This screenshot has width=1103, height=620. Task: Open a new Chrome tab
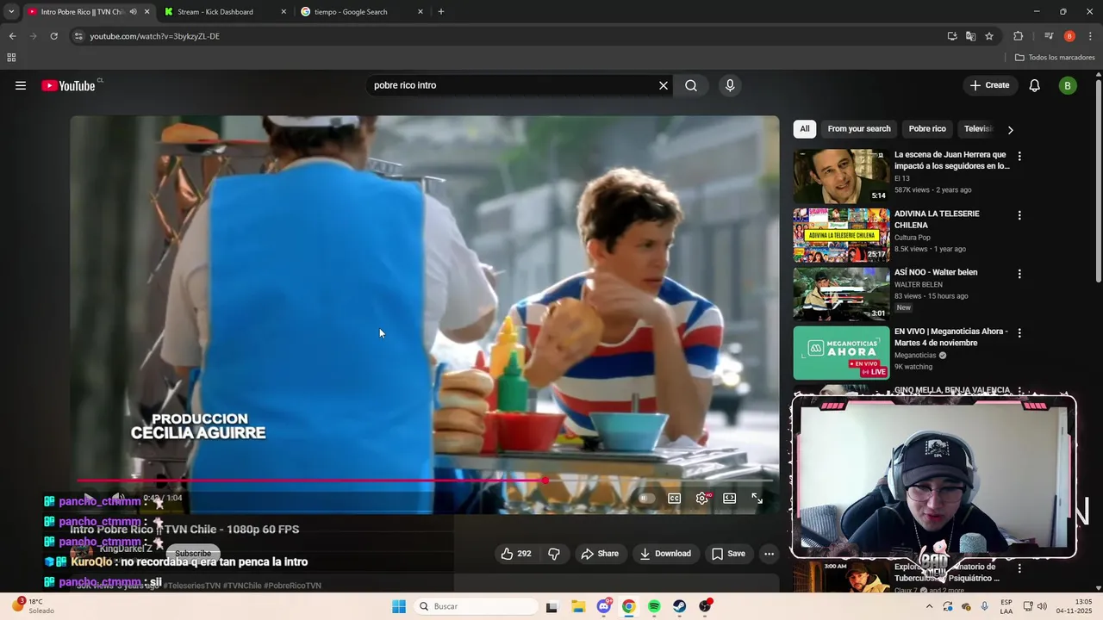[441, 12]
